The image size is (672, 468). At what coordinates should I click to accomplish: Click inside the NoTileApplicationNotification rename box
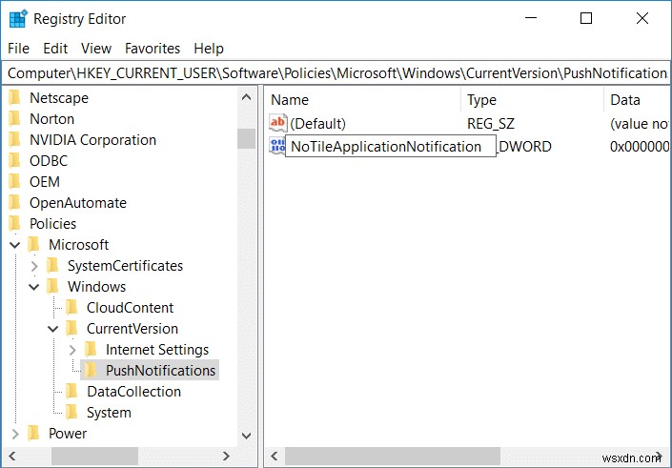pos(391,147)
